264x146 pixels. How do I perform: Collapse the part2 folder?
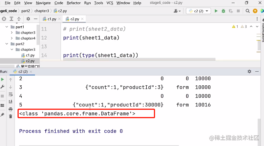pyautogui.click(x=7, y=44)
